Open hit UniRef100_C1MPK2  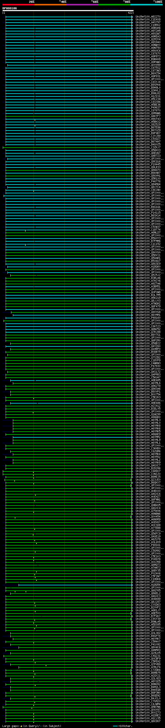(x=148, y=25)
